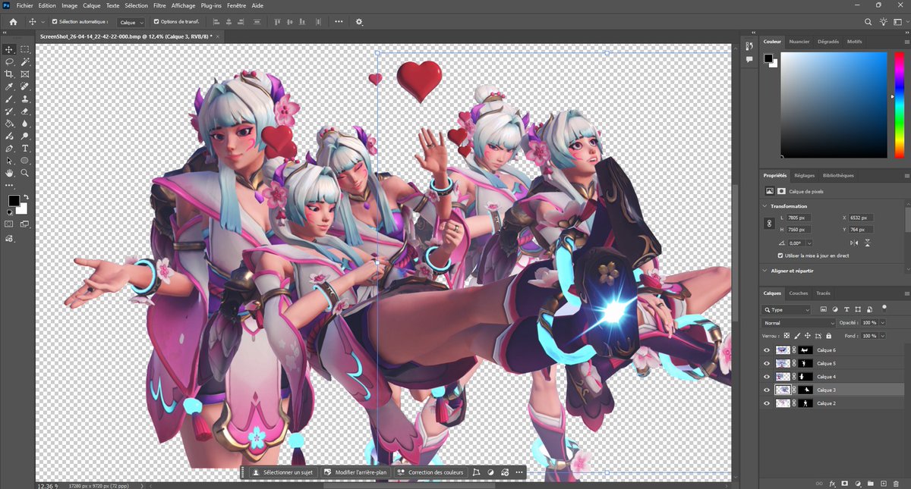This screenshot has width=911, height=489.
Task: Click Modifier l'arrière-plan button
Action: click(355, 472)
